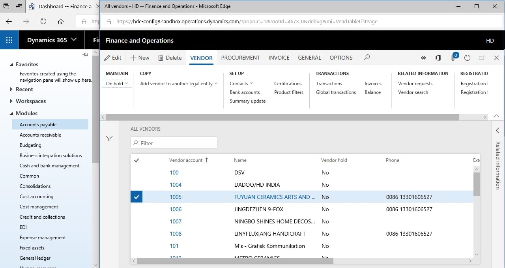The image size is (505, 268).
Task: Click in the All Vendors Filter input field
Action: click(174, 143)
